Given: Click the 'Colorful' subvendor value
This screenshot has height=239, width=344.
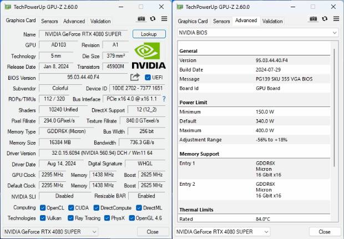Looking at the screenshot, I should 60,88.
